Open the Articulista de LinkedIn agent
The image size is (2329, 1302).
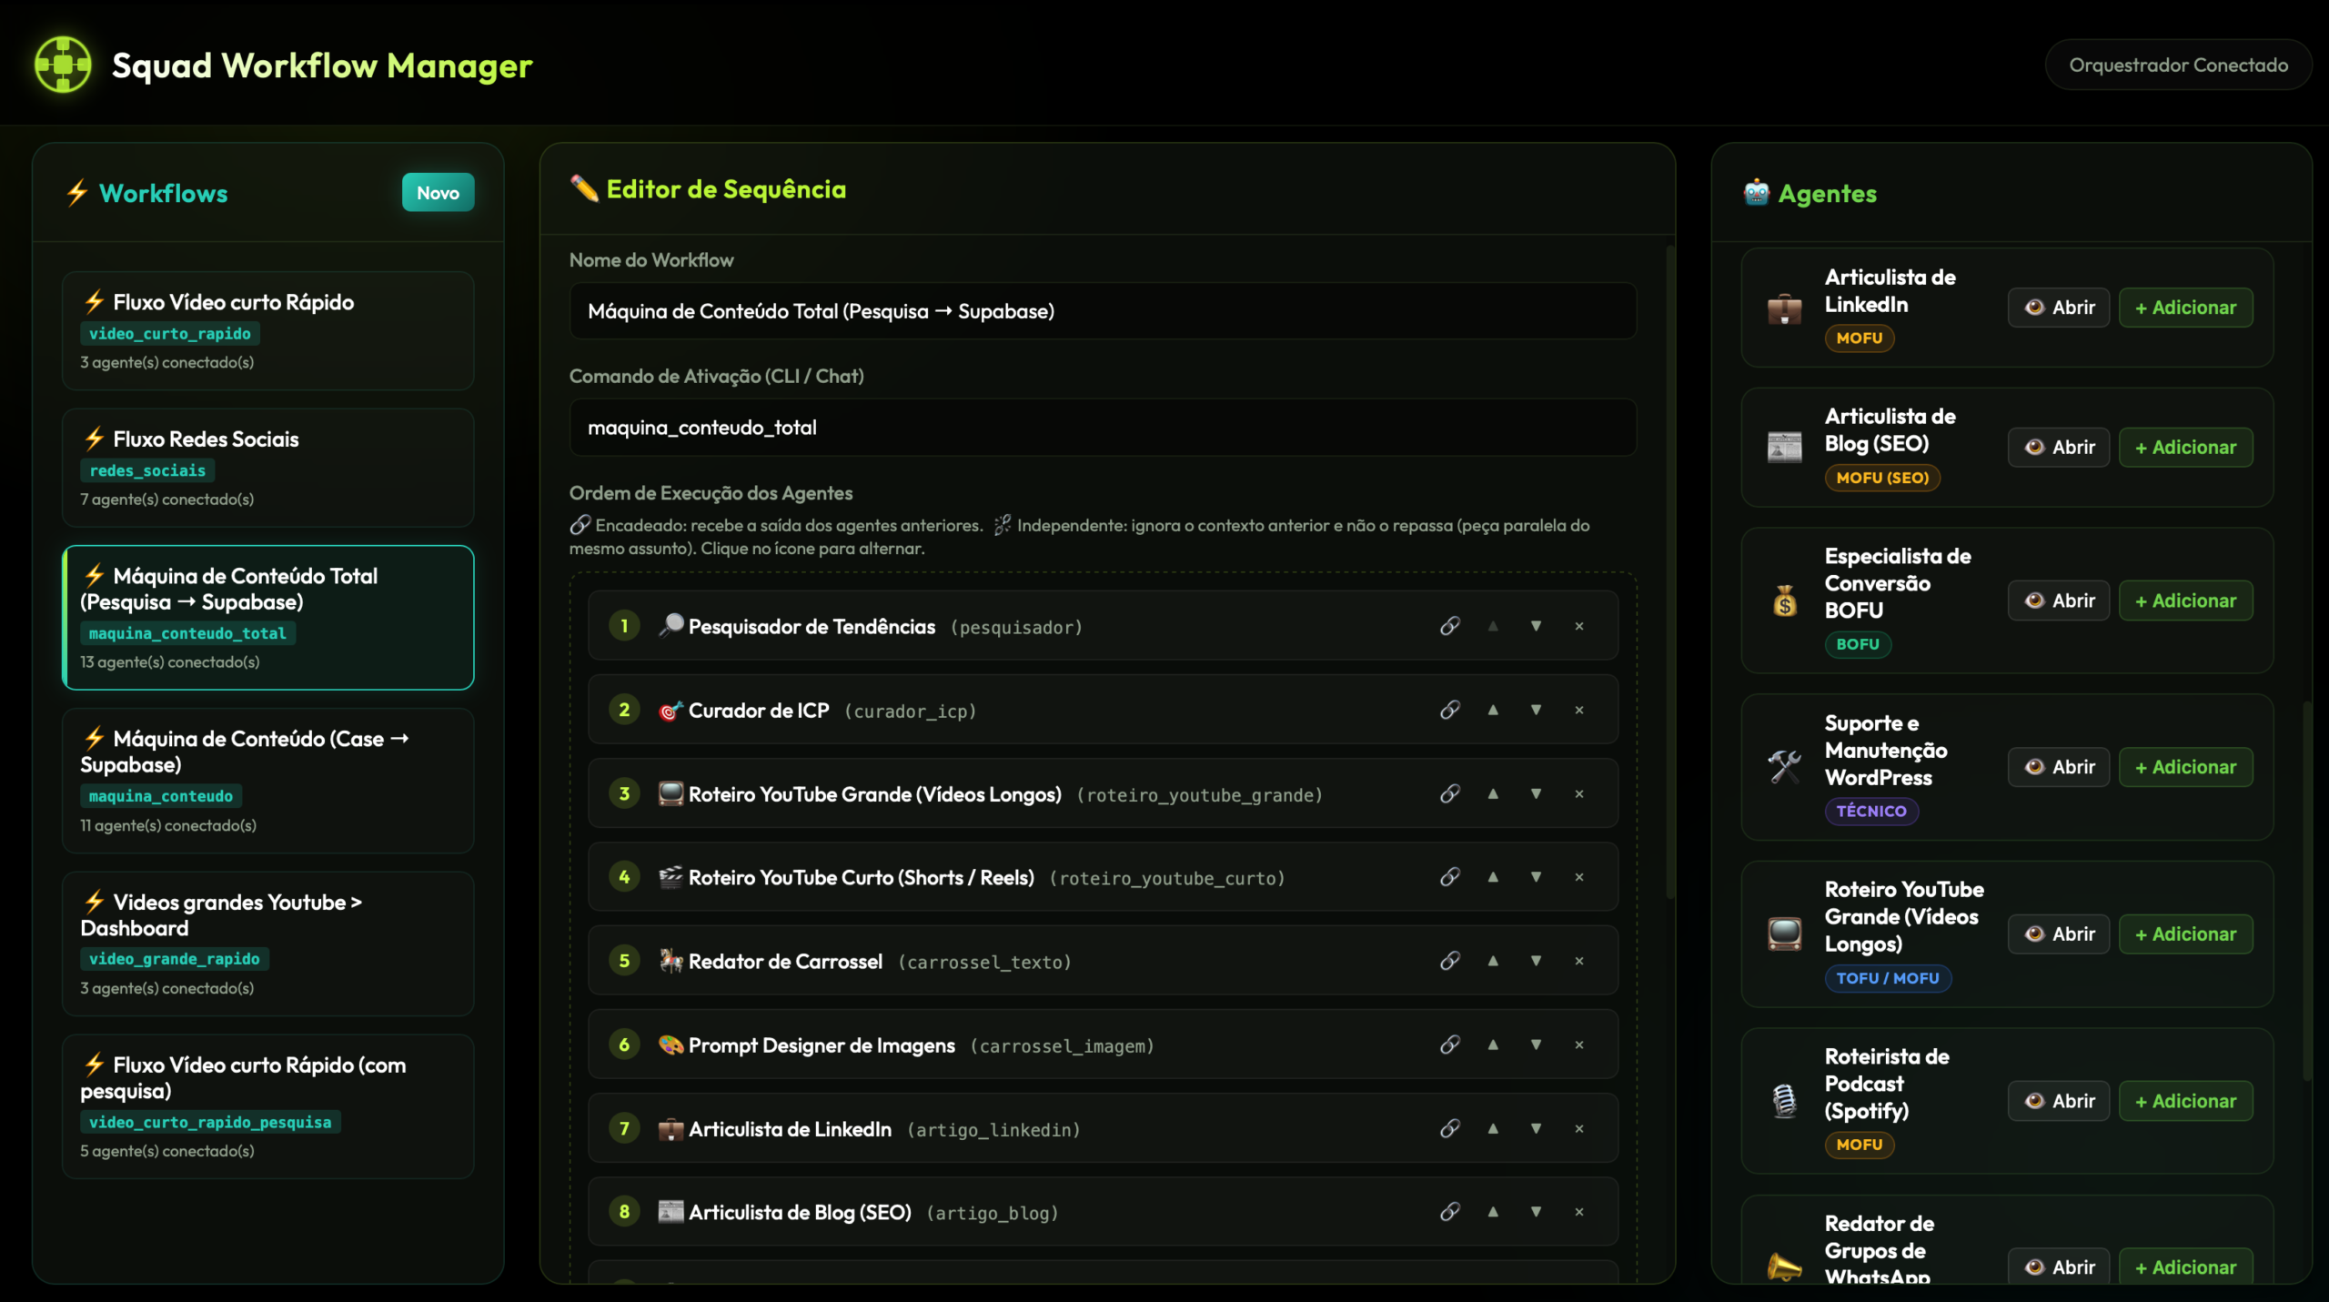[2058, 308]
